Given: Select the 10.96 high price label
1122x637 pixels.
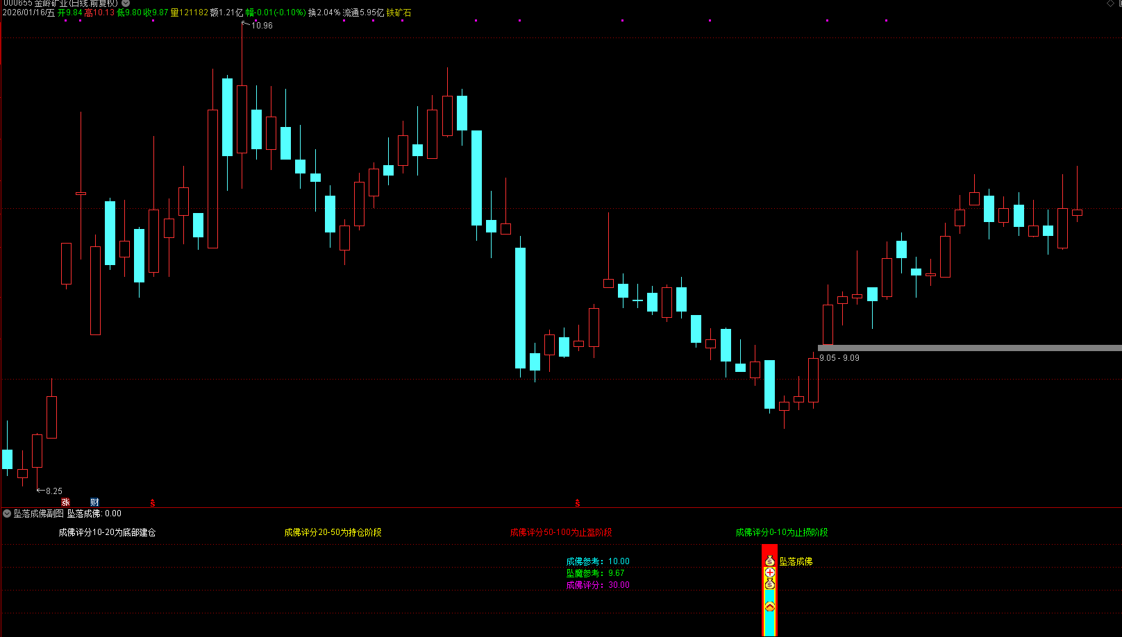Looking at the screenshot, I should pyautogui.click(x=262, y=26).
